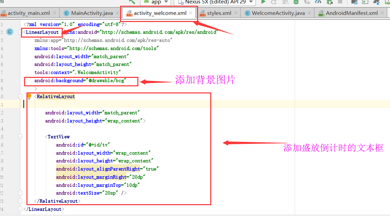Click Attach Debugger to Android Process icon

[x=330, y=2]
